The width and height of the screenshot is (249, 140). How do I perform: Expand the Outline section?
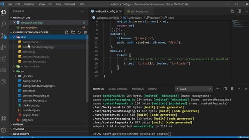11,124
